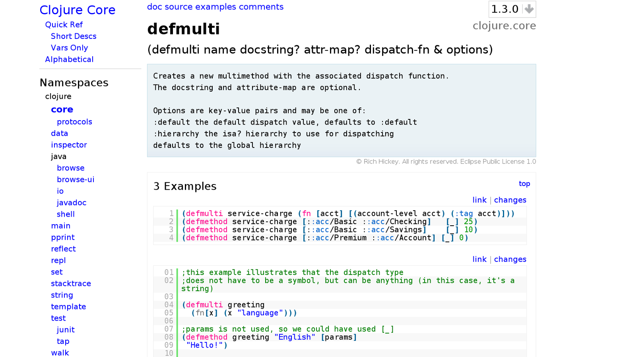Screen dimensions: 623x357
Task: Jump to the source section
Action: click(179, 7)
